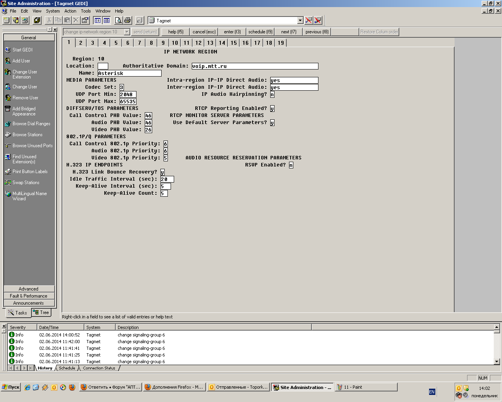Open the command history dropdown arrow
Image resolution: width=502 pixels, height=402 pixels.
(127, 32)
